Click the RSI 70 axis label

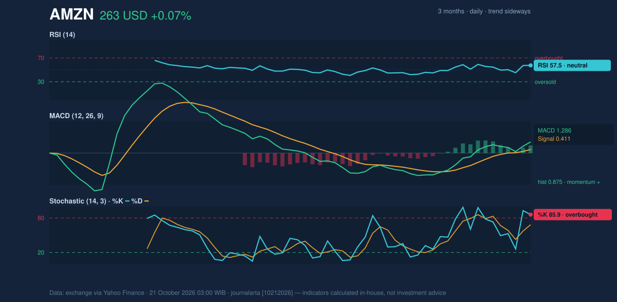pos(41,58)
